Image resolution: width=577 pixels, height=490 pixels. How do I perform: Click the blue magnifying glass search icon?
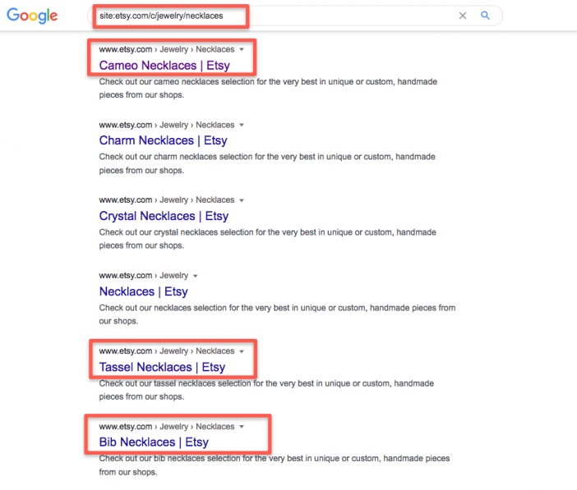486,16
